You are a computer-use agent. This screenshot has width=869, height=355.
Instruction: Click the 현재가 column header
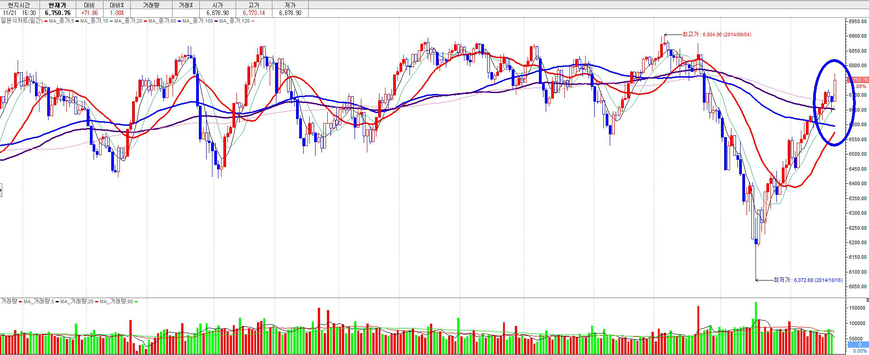click(x=58, y=5)
